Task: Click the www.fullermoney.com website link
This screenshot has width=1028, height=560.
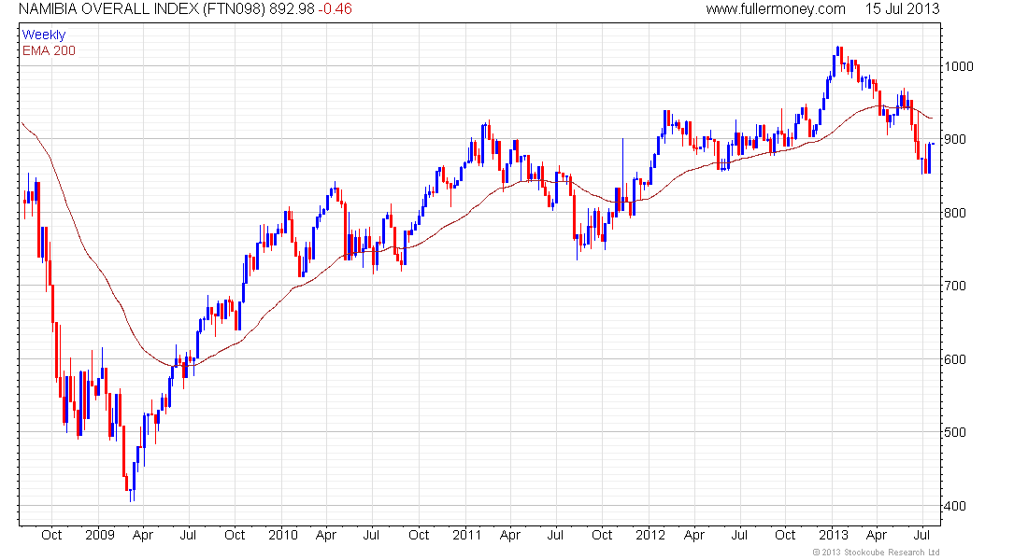Action: pyautogui.click(x=775, y=9)
